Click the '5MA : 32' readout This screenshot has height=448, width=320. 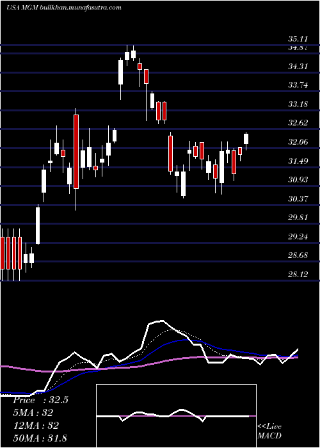click(33, 413)
